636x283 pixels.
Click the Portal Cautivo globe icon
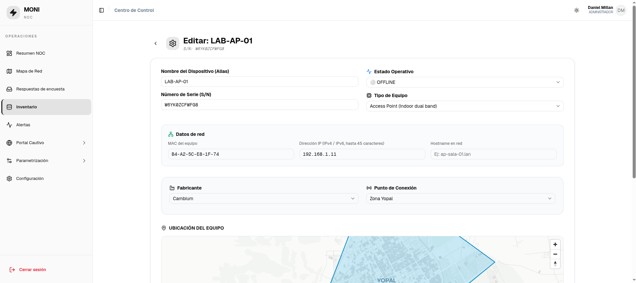click(9, 143)
